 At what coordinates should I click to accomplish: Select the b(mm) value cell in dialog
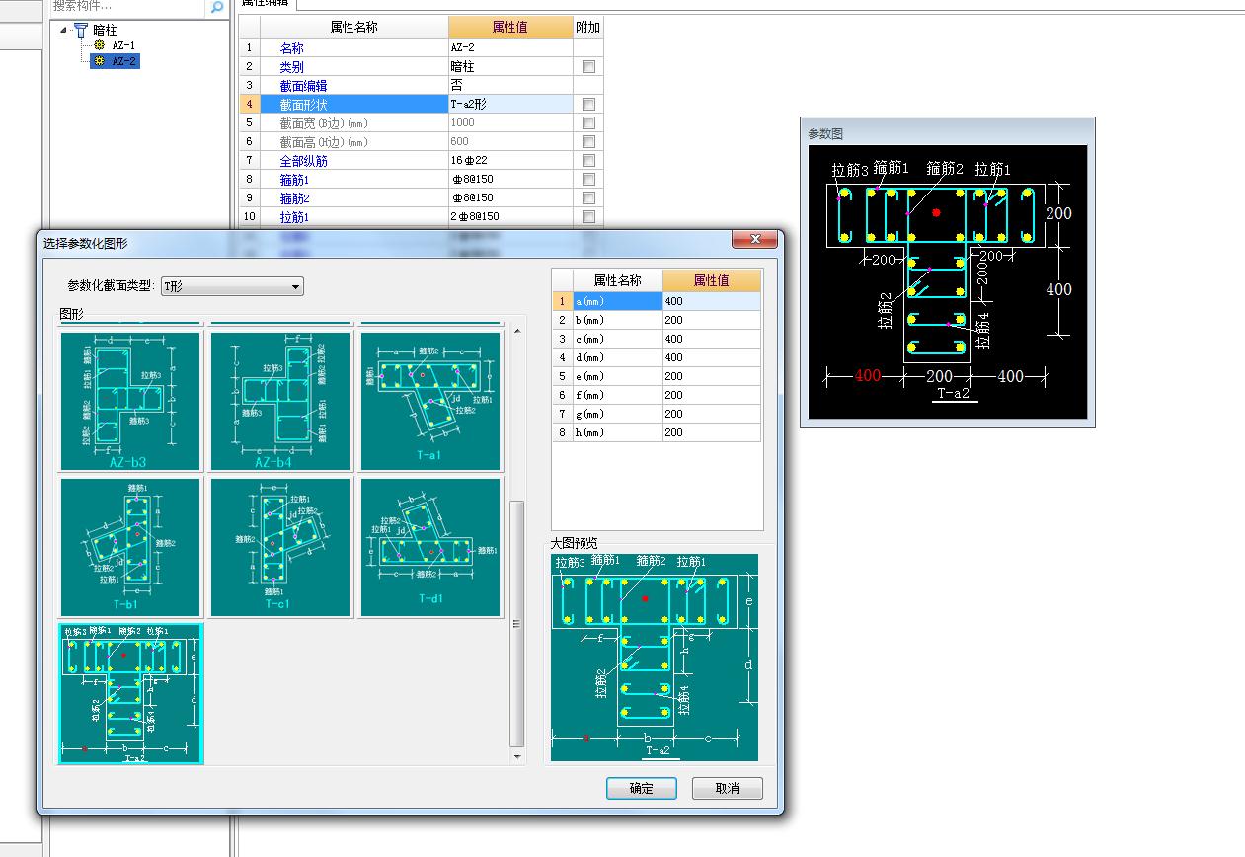pos(711,320)
